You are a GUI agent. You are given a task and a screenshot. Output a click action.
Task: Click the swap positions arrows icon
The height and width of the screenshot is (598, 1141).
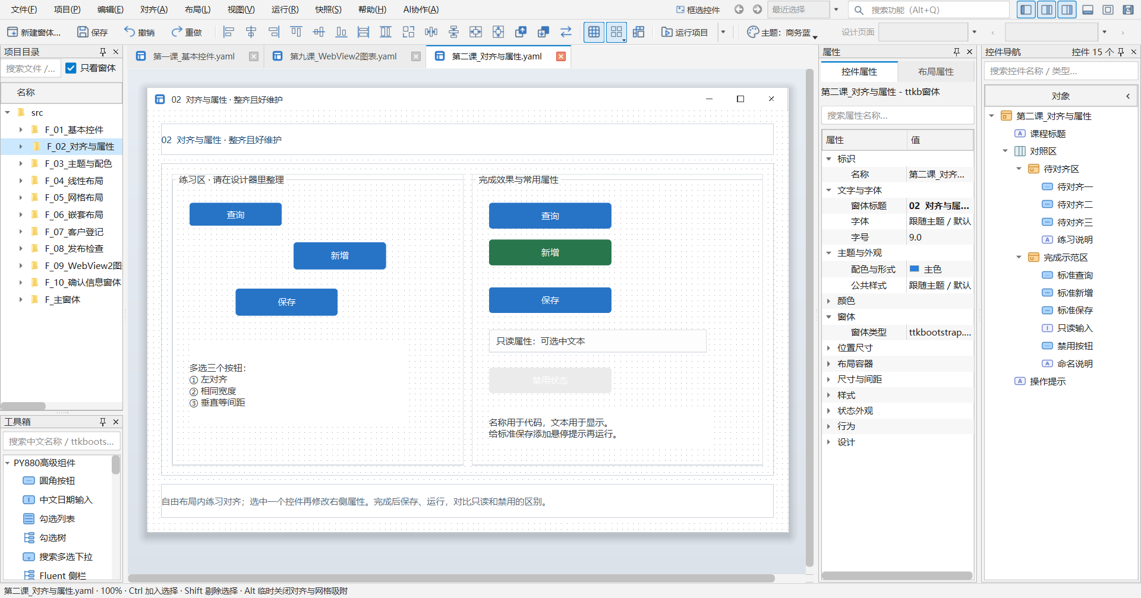[x=566, y=32]
